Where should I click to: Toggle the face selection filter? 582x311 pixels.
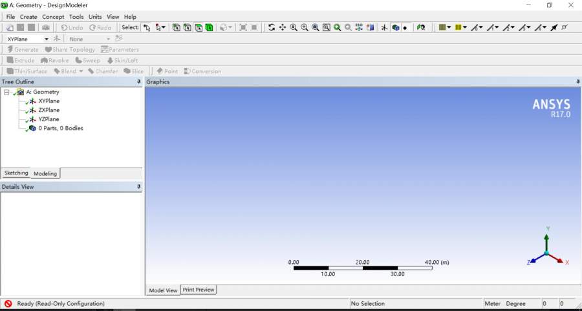point(199,27)
